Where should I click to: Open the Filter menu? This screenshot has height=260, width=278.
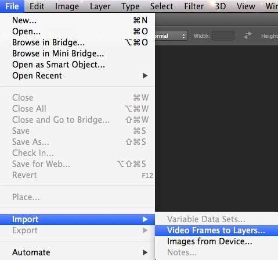point(194,6)
